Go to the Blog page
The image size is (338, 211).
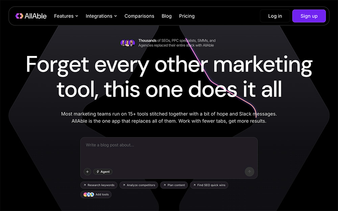pos(167,16)
